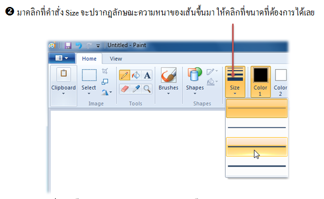The image size is (324, 199).
Task: Open the Size dropdown button
Action: [x=235, y=82]
